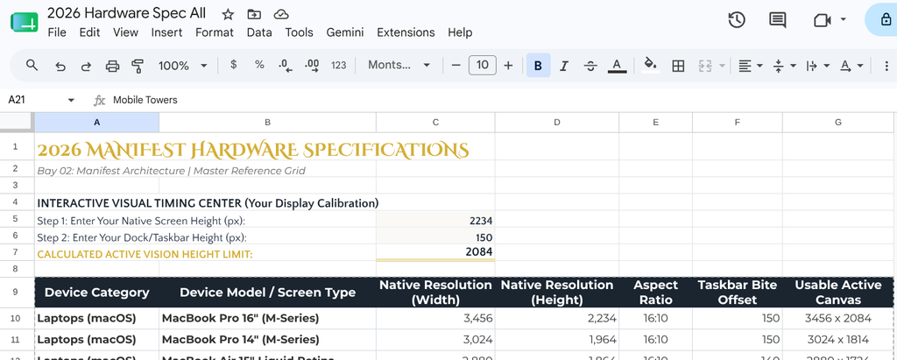Open the Montserrat font dropdown
897x360 pixels.
(399, 65)
